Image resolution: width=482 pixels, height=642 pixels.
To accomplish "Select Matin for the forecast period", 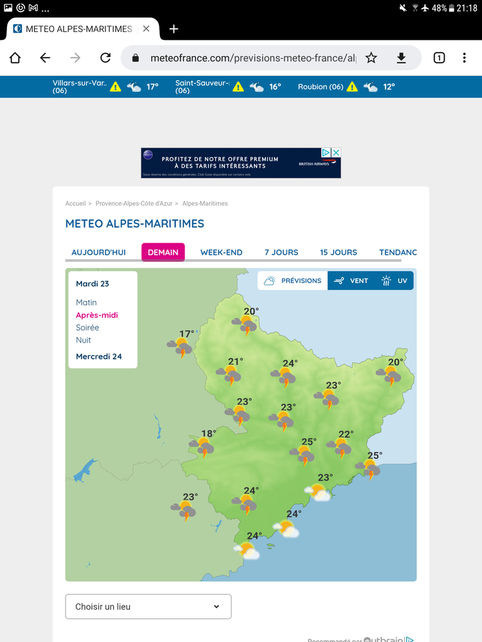I will (86, 302).
